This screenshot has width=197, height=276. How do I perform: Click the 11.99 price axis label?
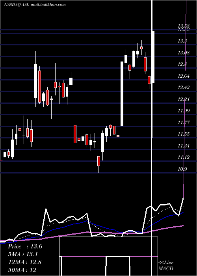tap(184, 110)
